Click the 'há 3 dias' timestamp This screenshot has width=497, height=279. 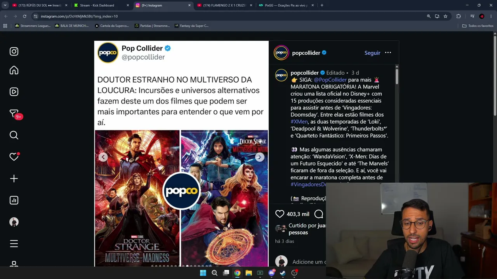coord(285,241)
